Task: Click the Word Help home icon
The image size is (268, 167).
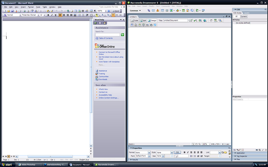Action: [x=105, y=23]
